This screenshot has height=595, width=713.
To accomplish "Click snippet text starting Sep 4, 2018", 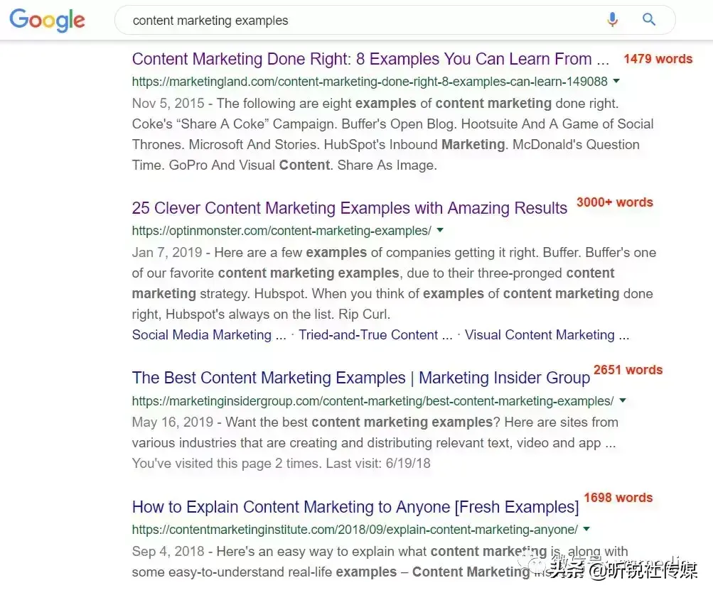I will (380, 562).
